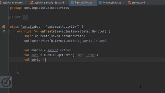The width and height of the screenshot is (165, 93).
Task: Close the PantallaDos.kt tab
Action: pos(94,3)
